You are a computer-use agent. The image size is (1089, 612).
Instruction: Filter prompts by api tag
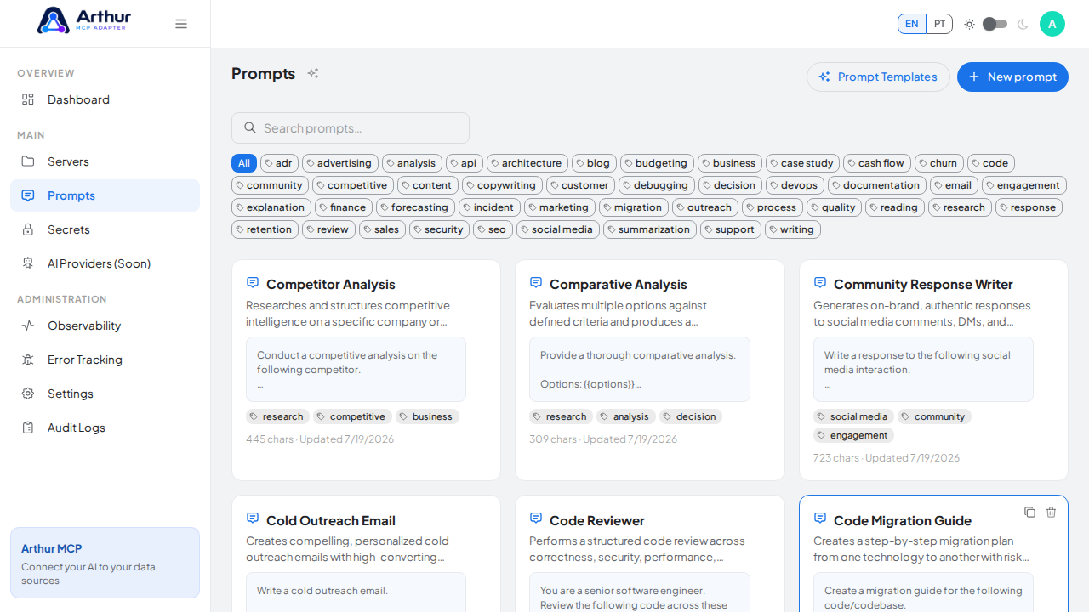tap(465, 163)
